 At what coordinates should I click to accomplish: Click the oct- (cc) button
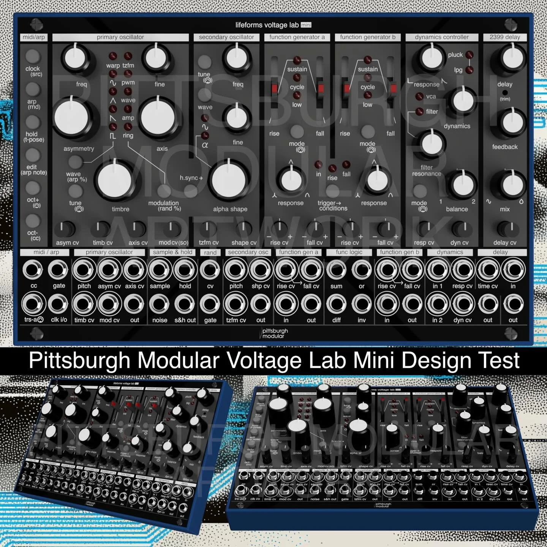[33, 221]
